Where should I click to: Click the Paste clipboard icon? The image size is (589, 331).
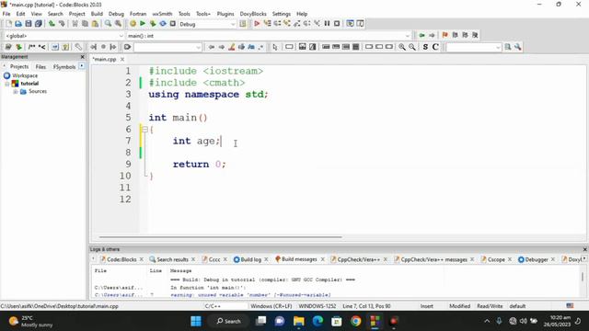[x=95, y=24]
